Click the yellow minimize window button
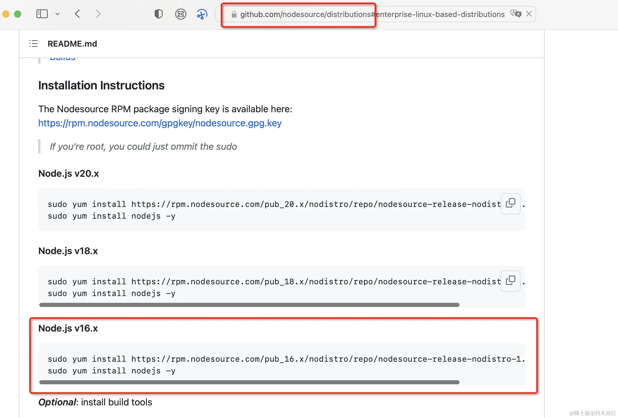Image resolution: width=618 pixels, height=418 pixels. point(6,14)
